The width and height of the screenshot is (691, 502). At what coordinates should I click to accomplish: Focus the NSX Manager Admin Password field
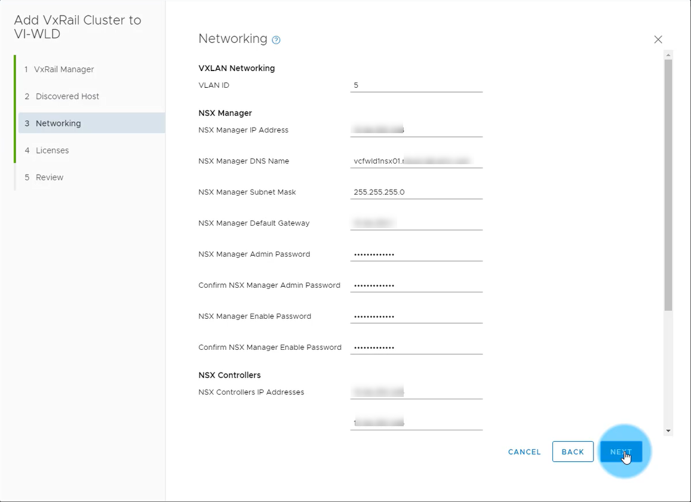[x=416, y=254]
